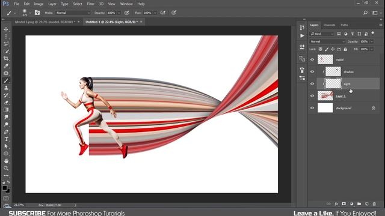Select the Move tool
This screenshot has height=216, width=385.
(6, 29)
